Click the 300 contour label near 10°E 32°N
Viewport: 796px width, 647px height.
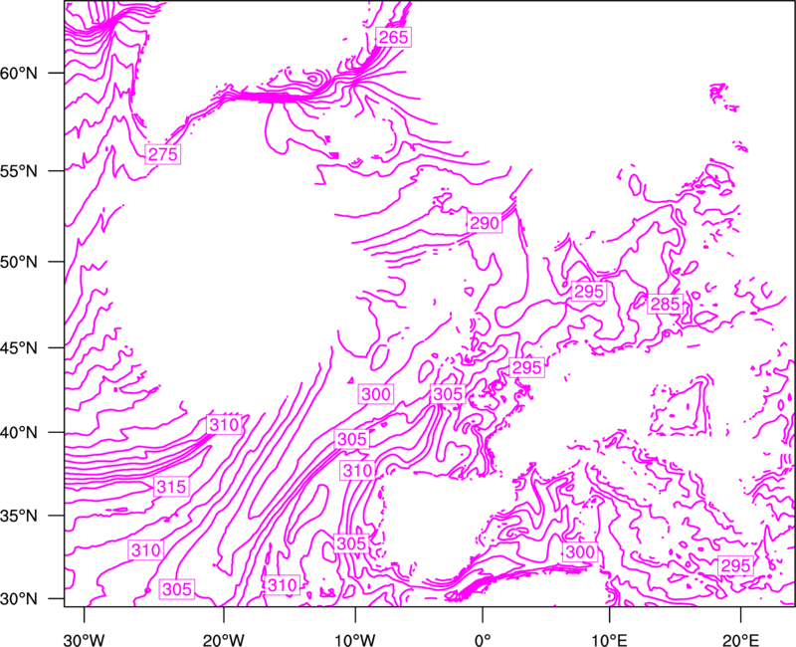tap(580, 552)
